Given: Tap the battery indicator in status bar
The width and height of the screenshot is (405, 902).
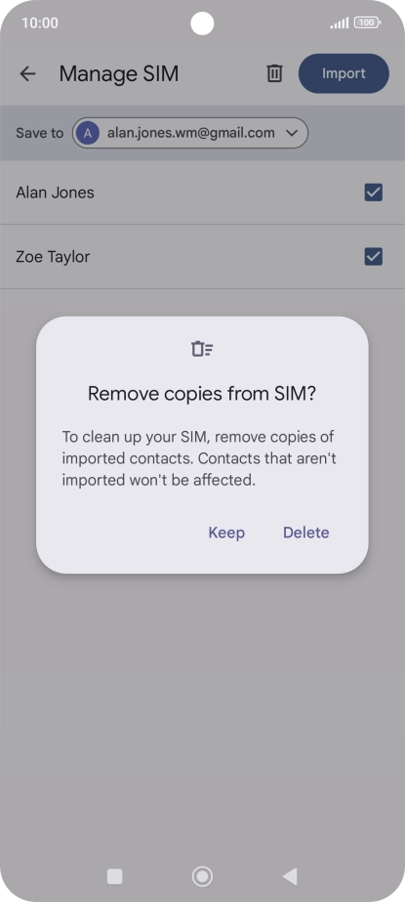Looking at the screenshot, I should click(x=367, y=23).
